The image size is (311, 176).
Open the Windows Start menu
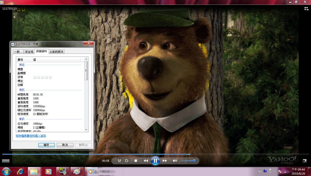coord(6,171)
